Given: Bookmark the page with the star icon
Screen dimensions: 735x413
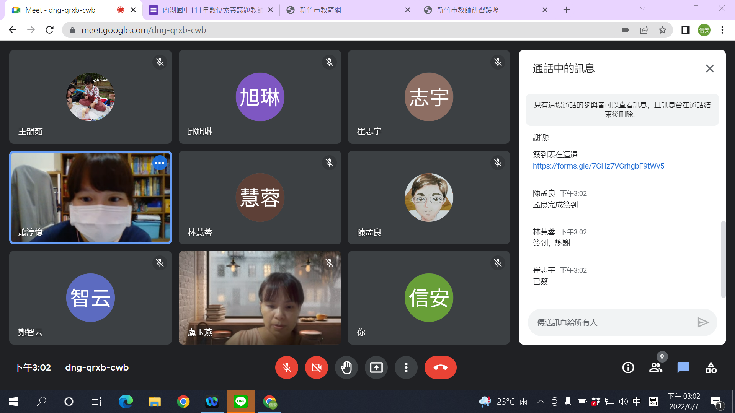Looking at the screenshot, I should (x=663, y=30).
